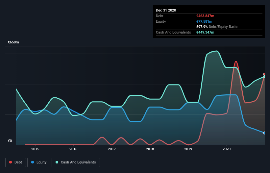270x173 pixels.
Task: Click the €449.347m cash value
Action: pos(205,32)
